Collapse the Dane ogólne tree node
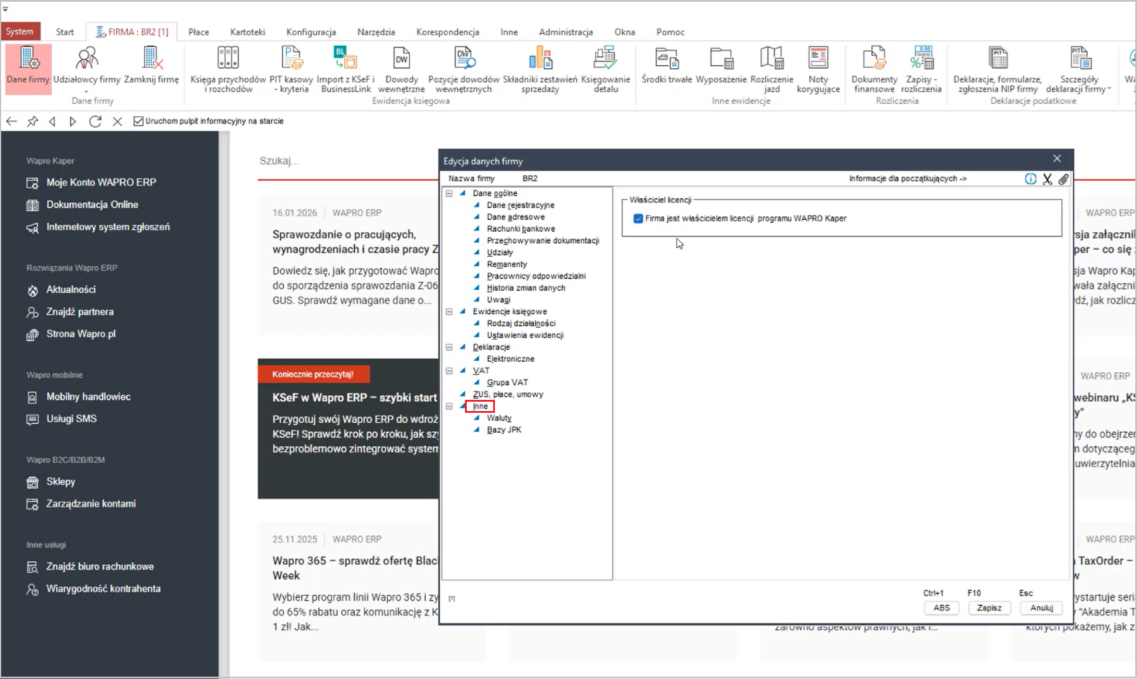 coord(449,193)
